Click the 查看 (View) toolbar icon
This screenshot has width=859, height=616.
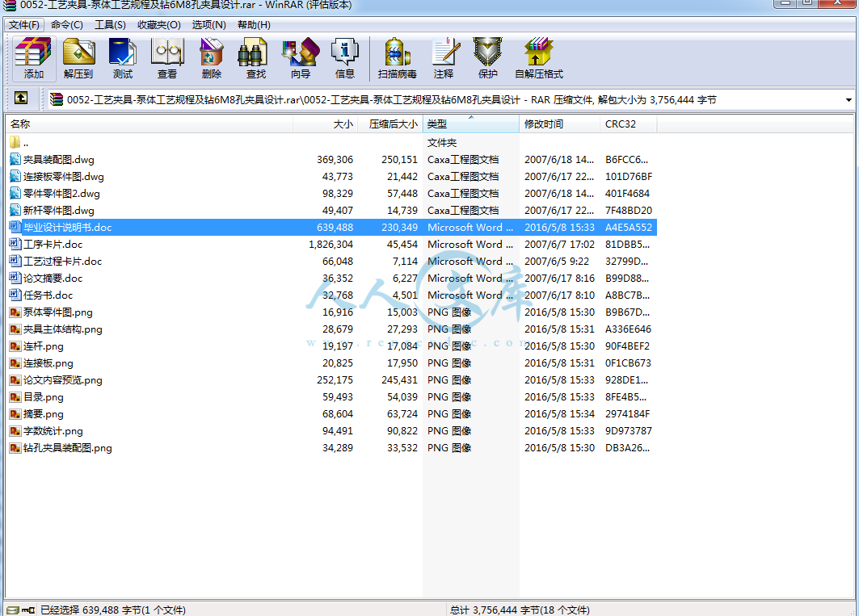click(x=167, y=58)
